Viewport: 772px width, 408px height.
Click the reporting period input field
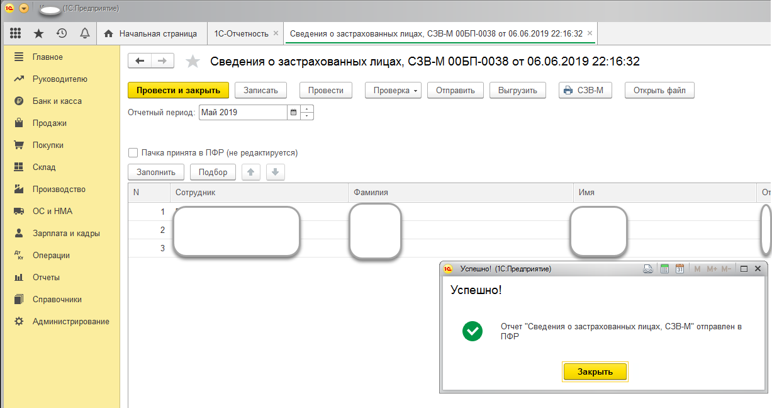pyautogui.click(x=243, y=113)
